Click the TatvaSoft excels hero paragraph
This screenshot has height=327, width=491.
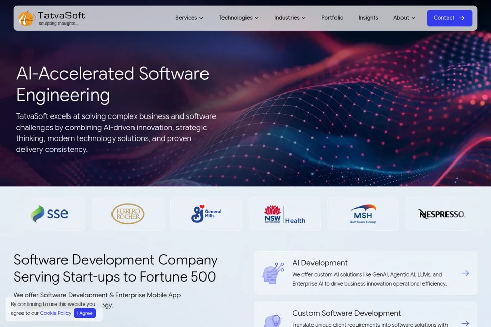116,133
